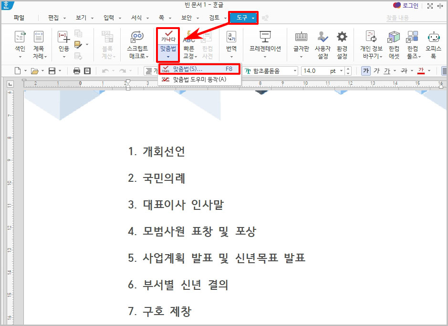Open the 도구 menu
The image size is (448, 326).
point(241,18)
